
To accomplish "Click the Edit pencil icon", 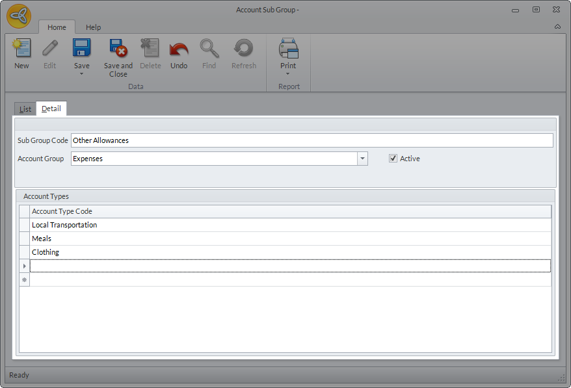I will [50, 49].
